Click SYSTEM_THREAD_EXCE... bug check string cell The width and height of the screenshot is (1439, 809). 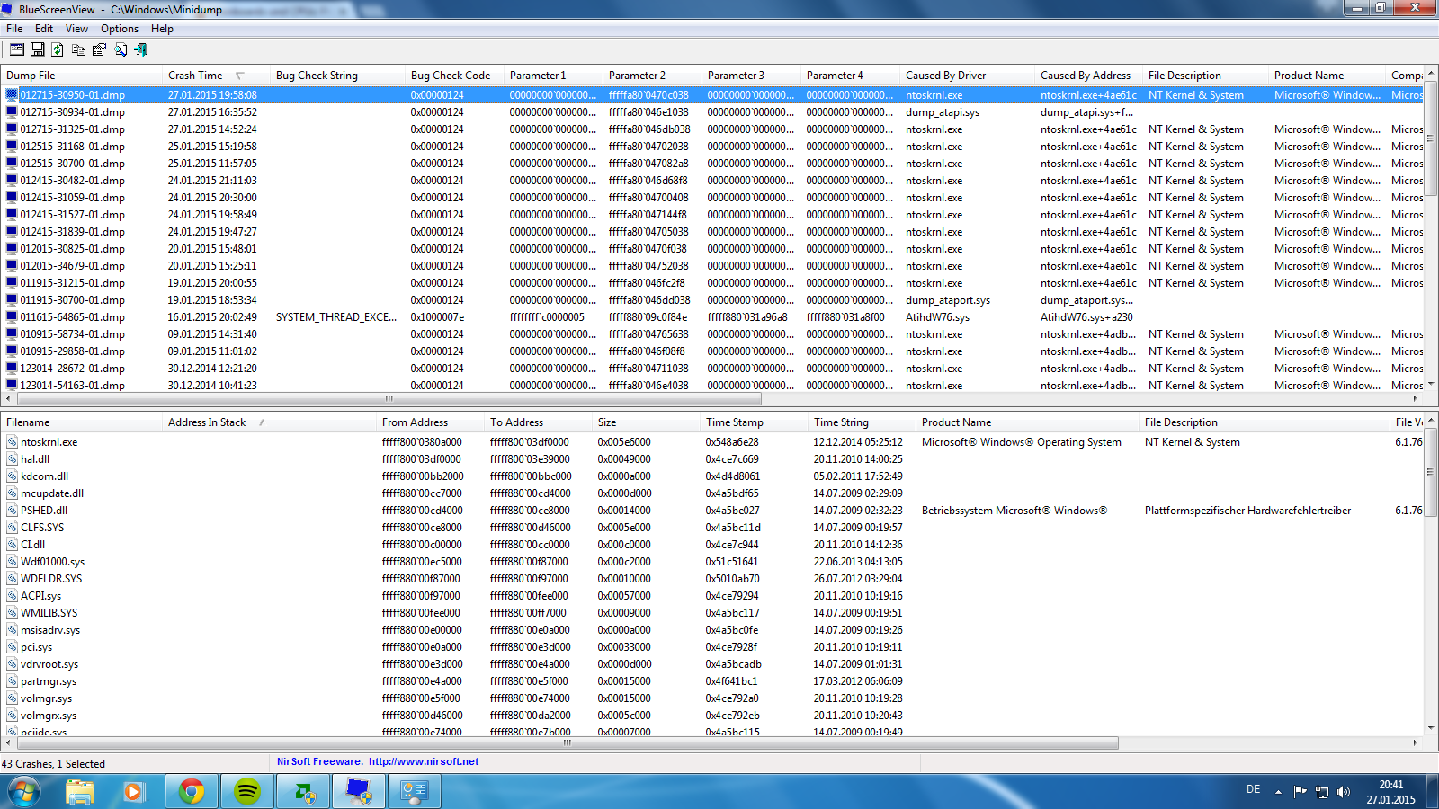tap(336, 317)
